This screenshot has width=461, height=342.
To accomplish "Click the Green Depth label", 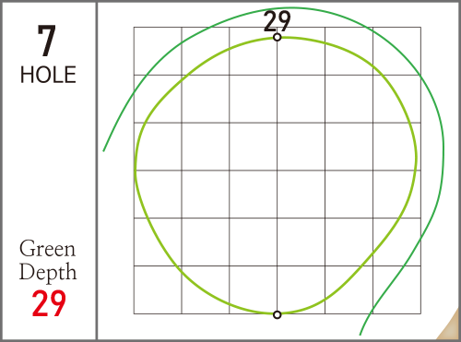I will pos(48,260).
